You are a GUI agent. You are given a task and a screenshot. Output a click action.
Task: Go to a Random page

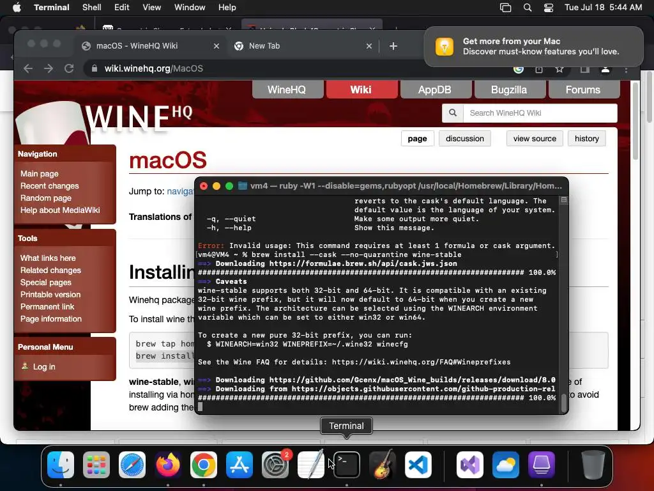point(46,198)
